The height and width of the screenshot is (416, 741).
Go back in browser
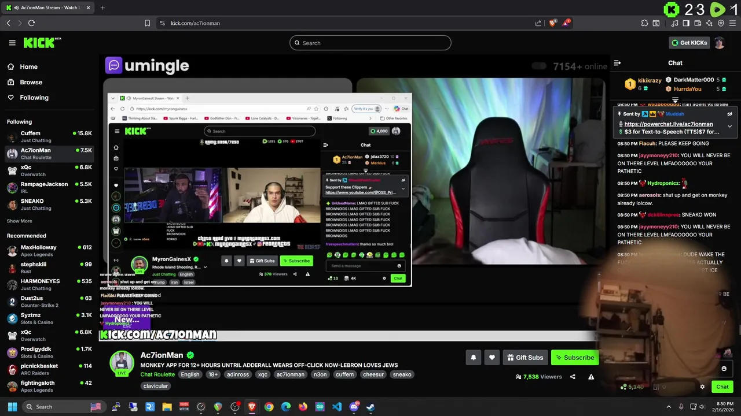(8, 23)
